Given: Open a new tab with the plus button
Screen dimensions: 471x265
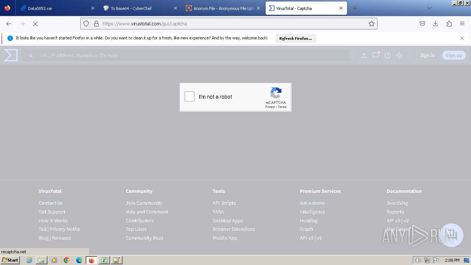Looking at the screenshot, I should [355, 8].
